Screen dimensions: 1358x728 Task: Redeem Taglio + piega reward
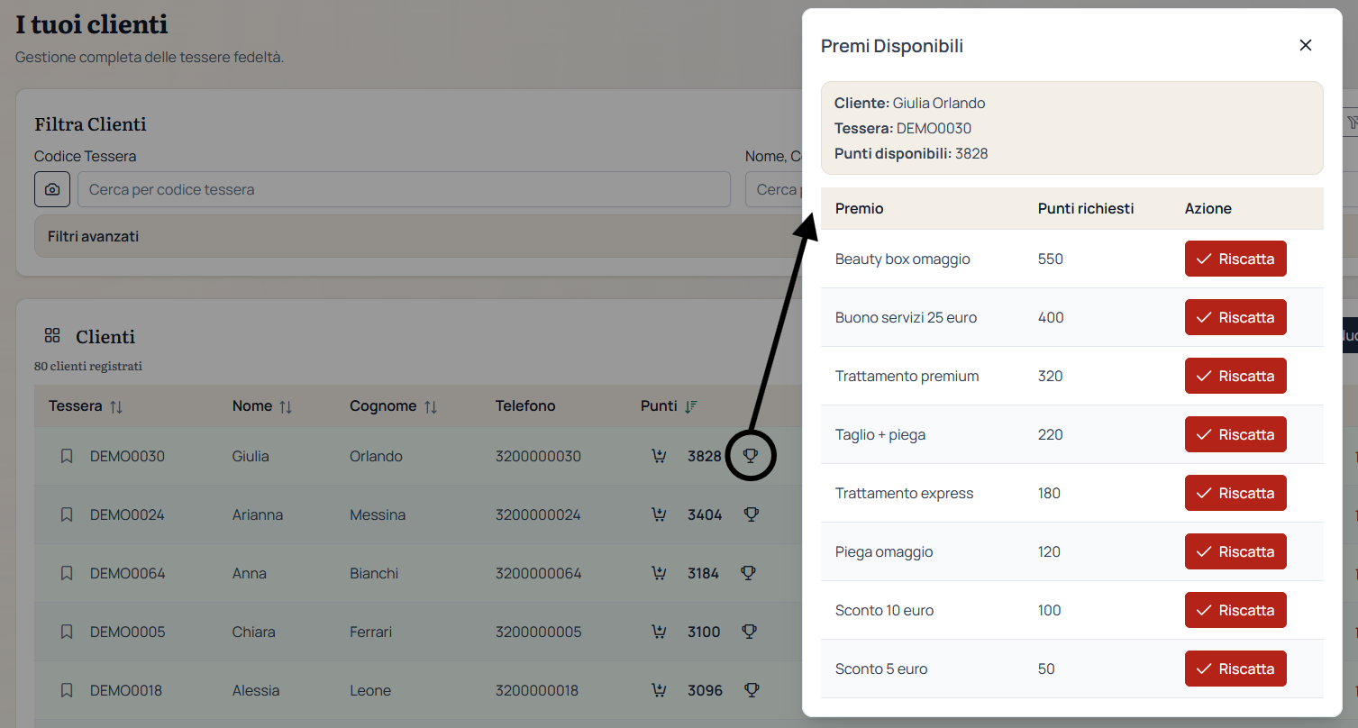pyautogui.click(x=1235, y=434)
